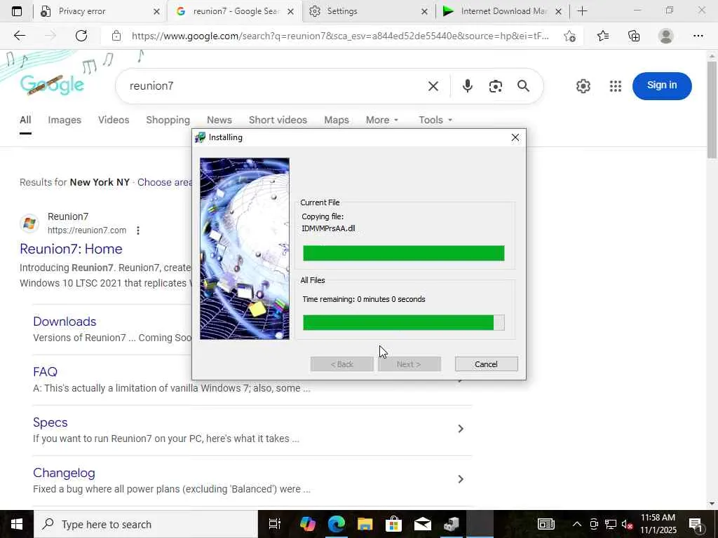Screen dimensions: 718x538
Task: Open the FAQ sitelink
Action: [x=46, y=372]
